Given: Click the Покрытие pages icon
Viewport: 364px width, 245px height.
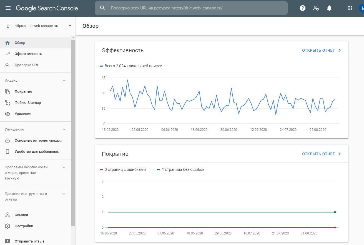Looking at the screenshot, I should 7,92.
